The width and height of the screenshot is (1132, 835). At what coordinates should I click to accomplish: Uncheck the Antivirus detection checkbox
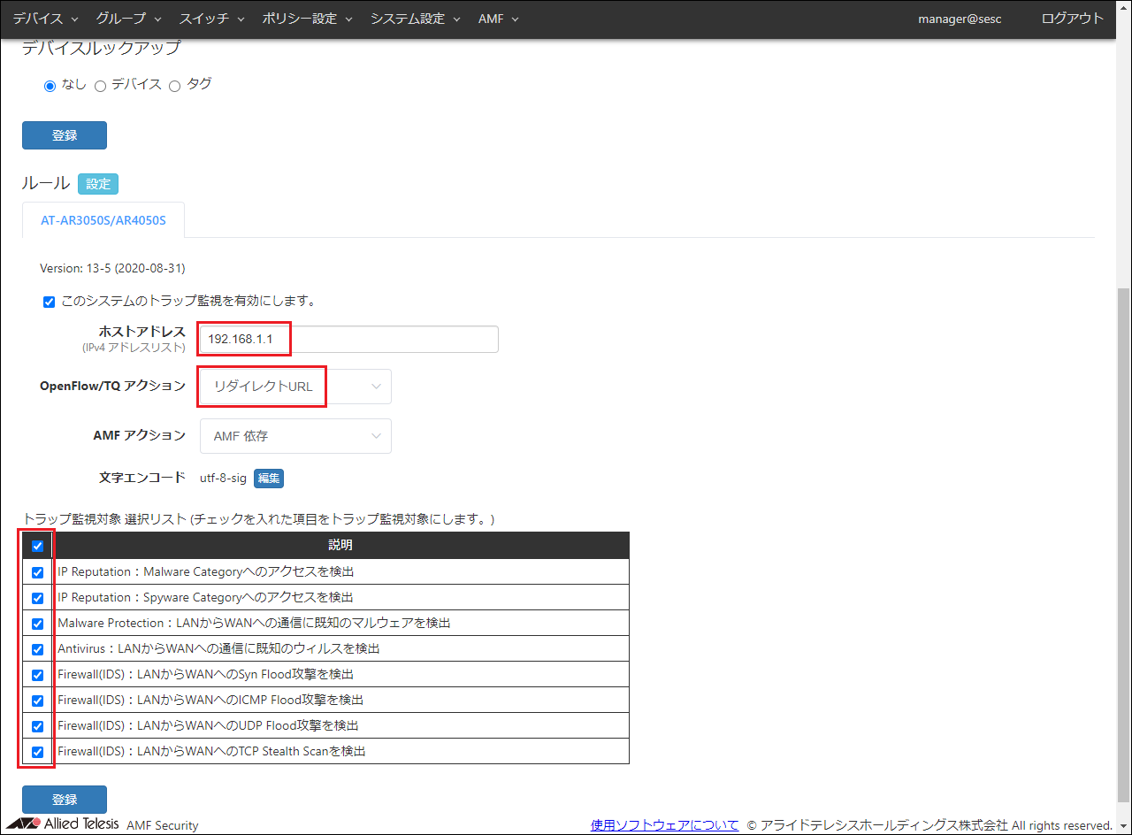tap(37, 649)
